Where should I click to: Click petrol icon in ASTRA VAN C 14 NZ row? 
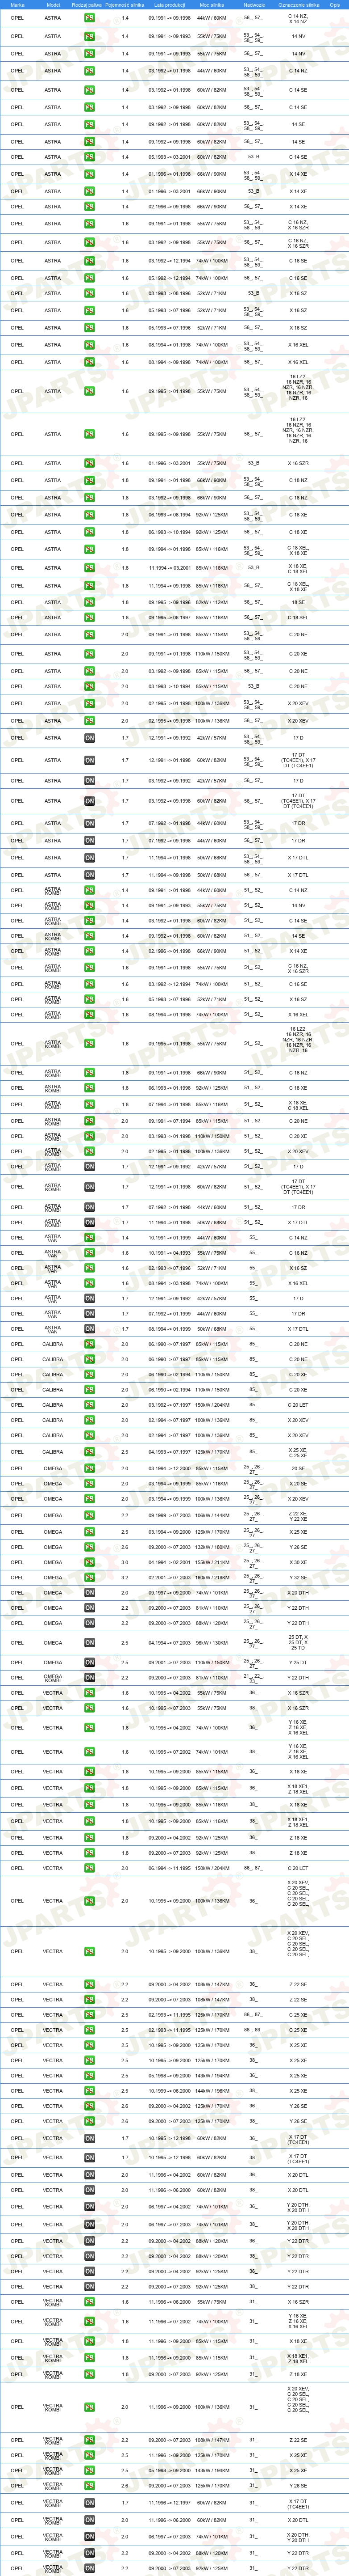pos(90,1238)
